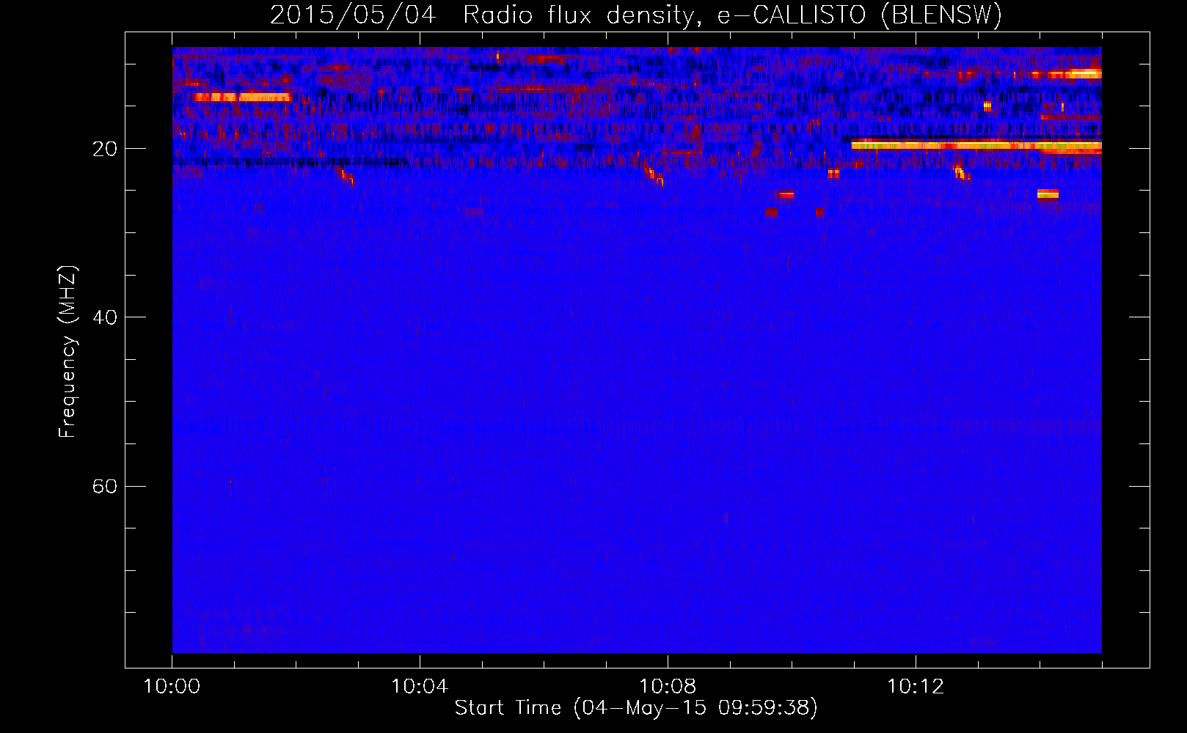Click the long bright emission band near 20 MHz
Screen dimensions: 1187x733
pos(976,145)
